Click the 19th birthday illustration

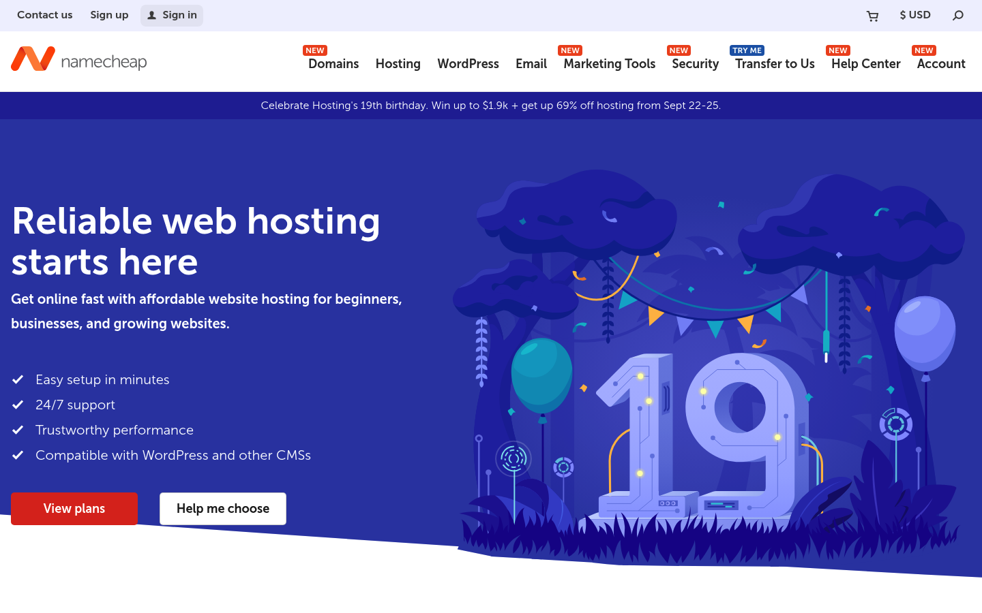click(709, 368)
